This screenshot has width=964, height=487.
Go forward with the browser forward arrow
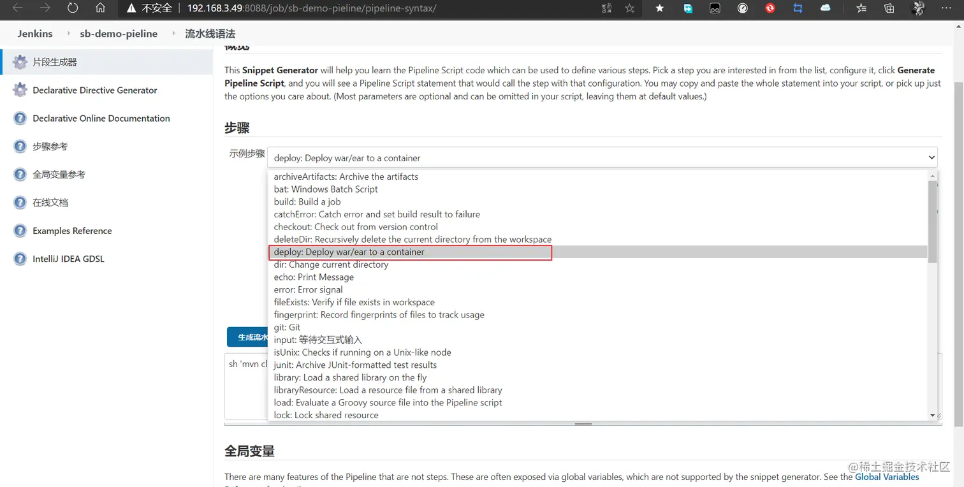point(45,8)
